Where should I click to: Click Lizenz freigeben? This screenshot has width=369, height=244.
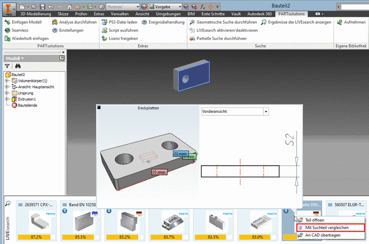click(120, 38)
